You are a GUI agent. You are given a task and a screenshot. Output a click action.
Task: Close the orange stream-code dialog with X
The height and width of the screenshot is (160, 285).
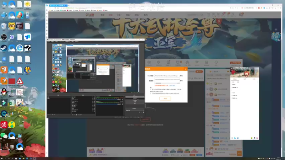click(x=185, y=69)
